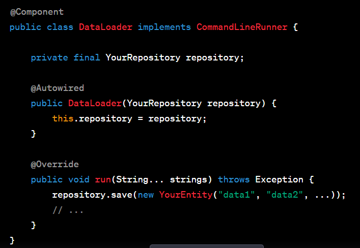Select the 'strings' parameter name

[x=188, y=180]
